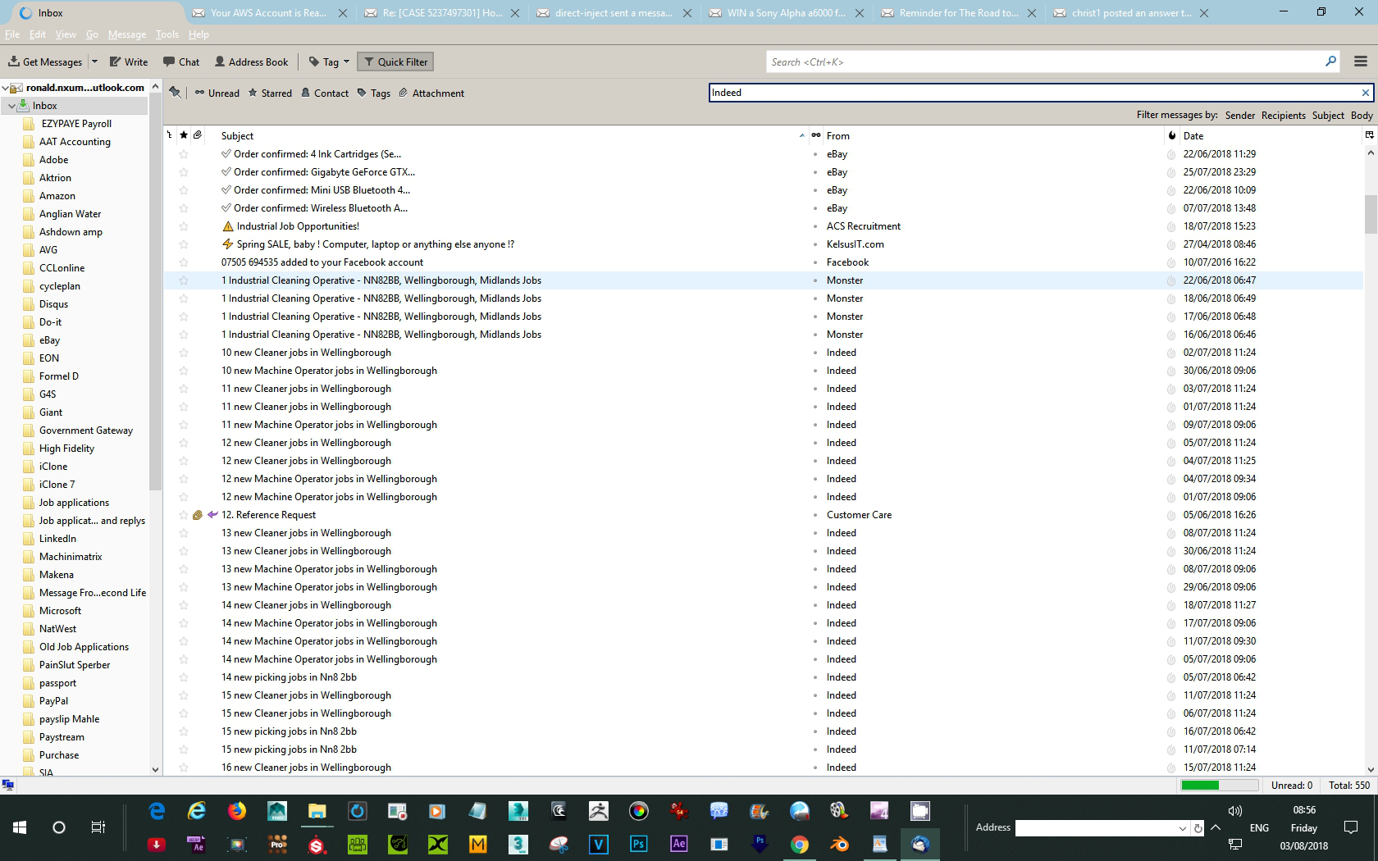Sort messages by Subject column
The height and width of the screenshot is (861, 1378).
[x=509, y=136]
